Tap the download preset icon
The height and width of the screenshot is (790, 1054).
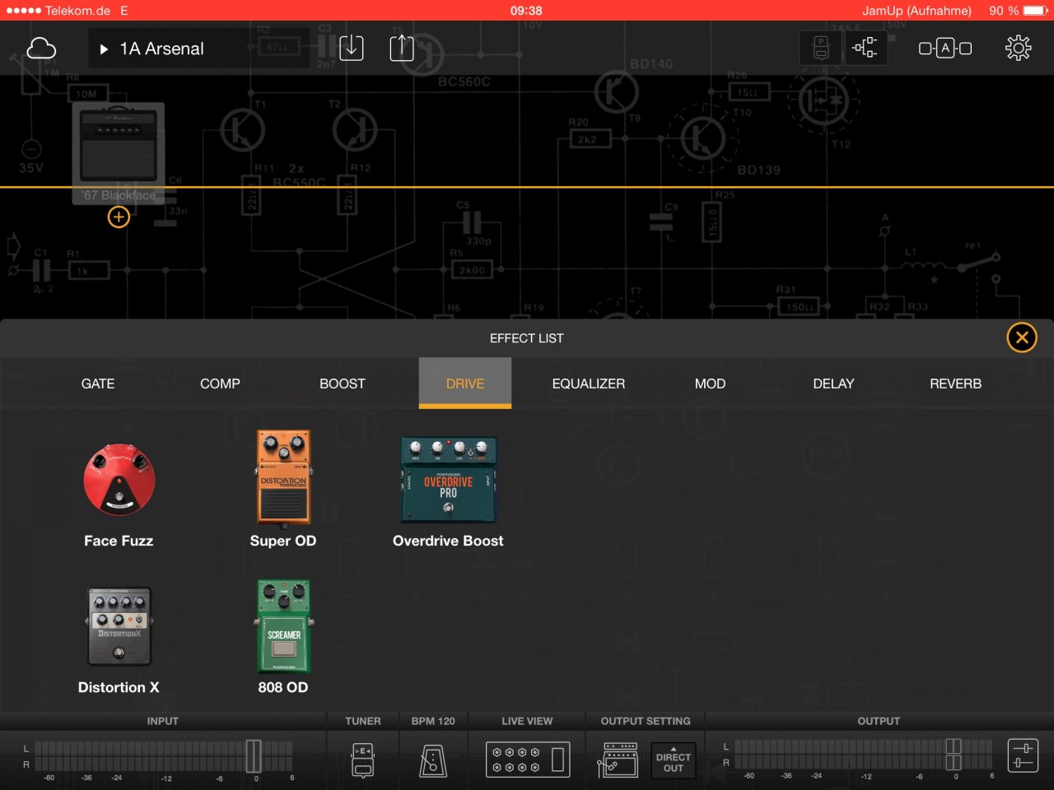tap(352, 48)
